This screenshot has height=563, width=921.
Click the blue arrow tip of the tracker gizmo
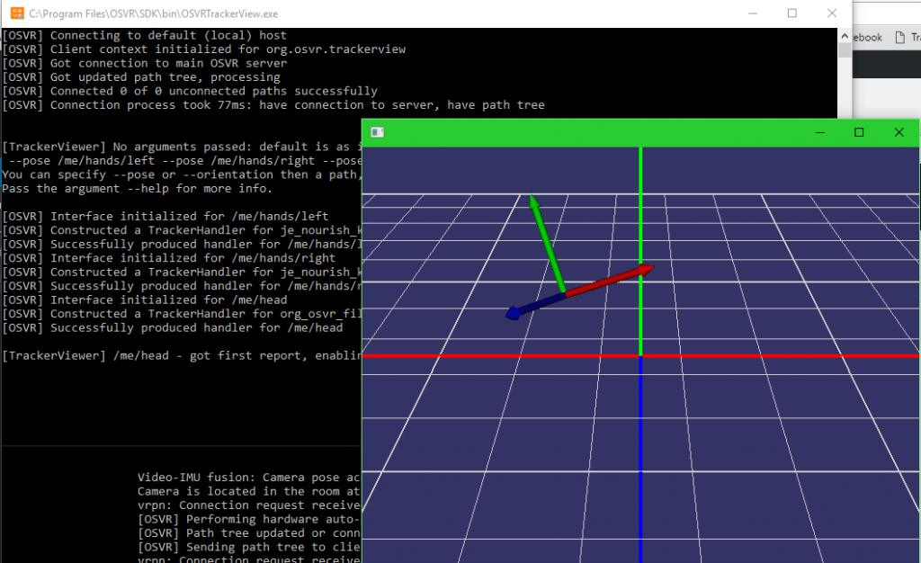point(513,313)
